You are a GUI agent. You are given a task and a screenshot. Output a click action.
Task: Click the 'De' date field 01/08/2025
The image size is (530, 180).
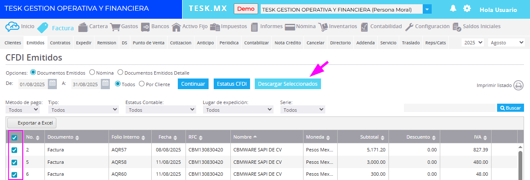pyautogui.click(x=32, y=84)
